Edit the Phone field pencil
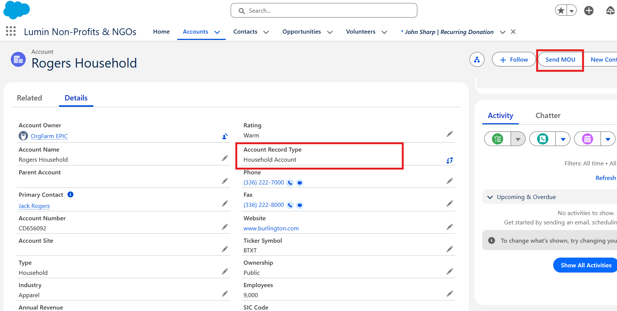The height and width of the screenshot is (311, 617). pyautogui.click(x=450, y=181)
